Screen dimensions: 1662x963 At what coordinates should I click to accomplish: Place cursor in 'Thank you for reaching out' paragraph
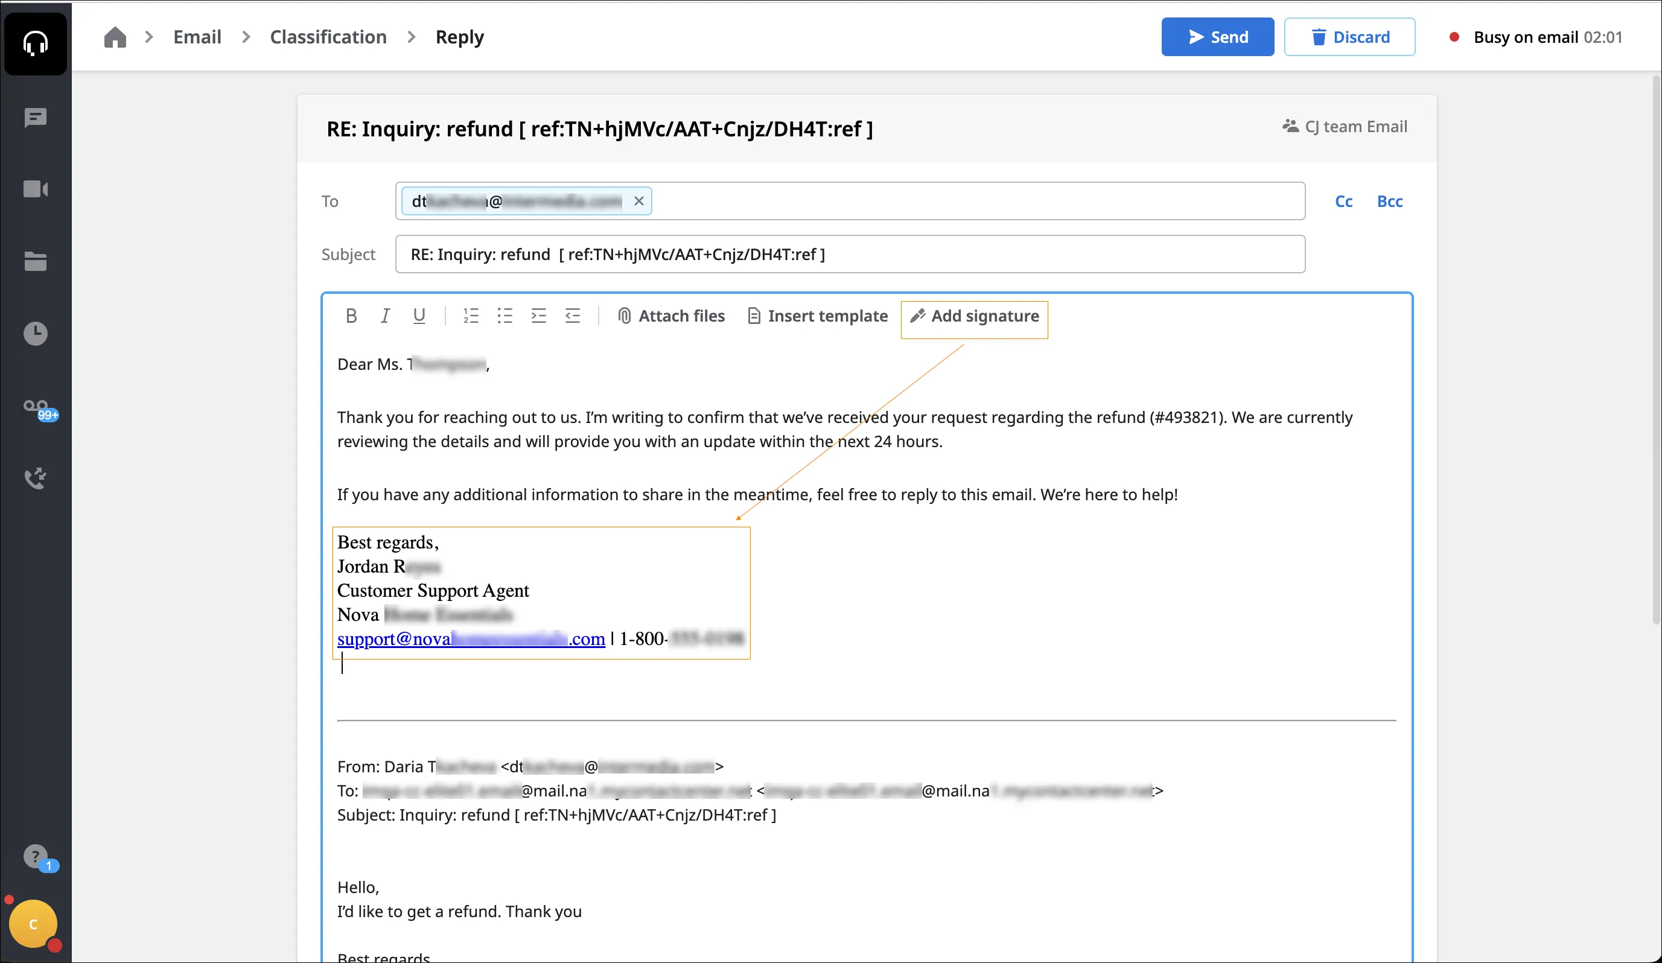coord(844,430)
